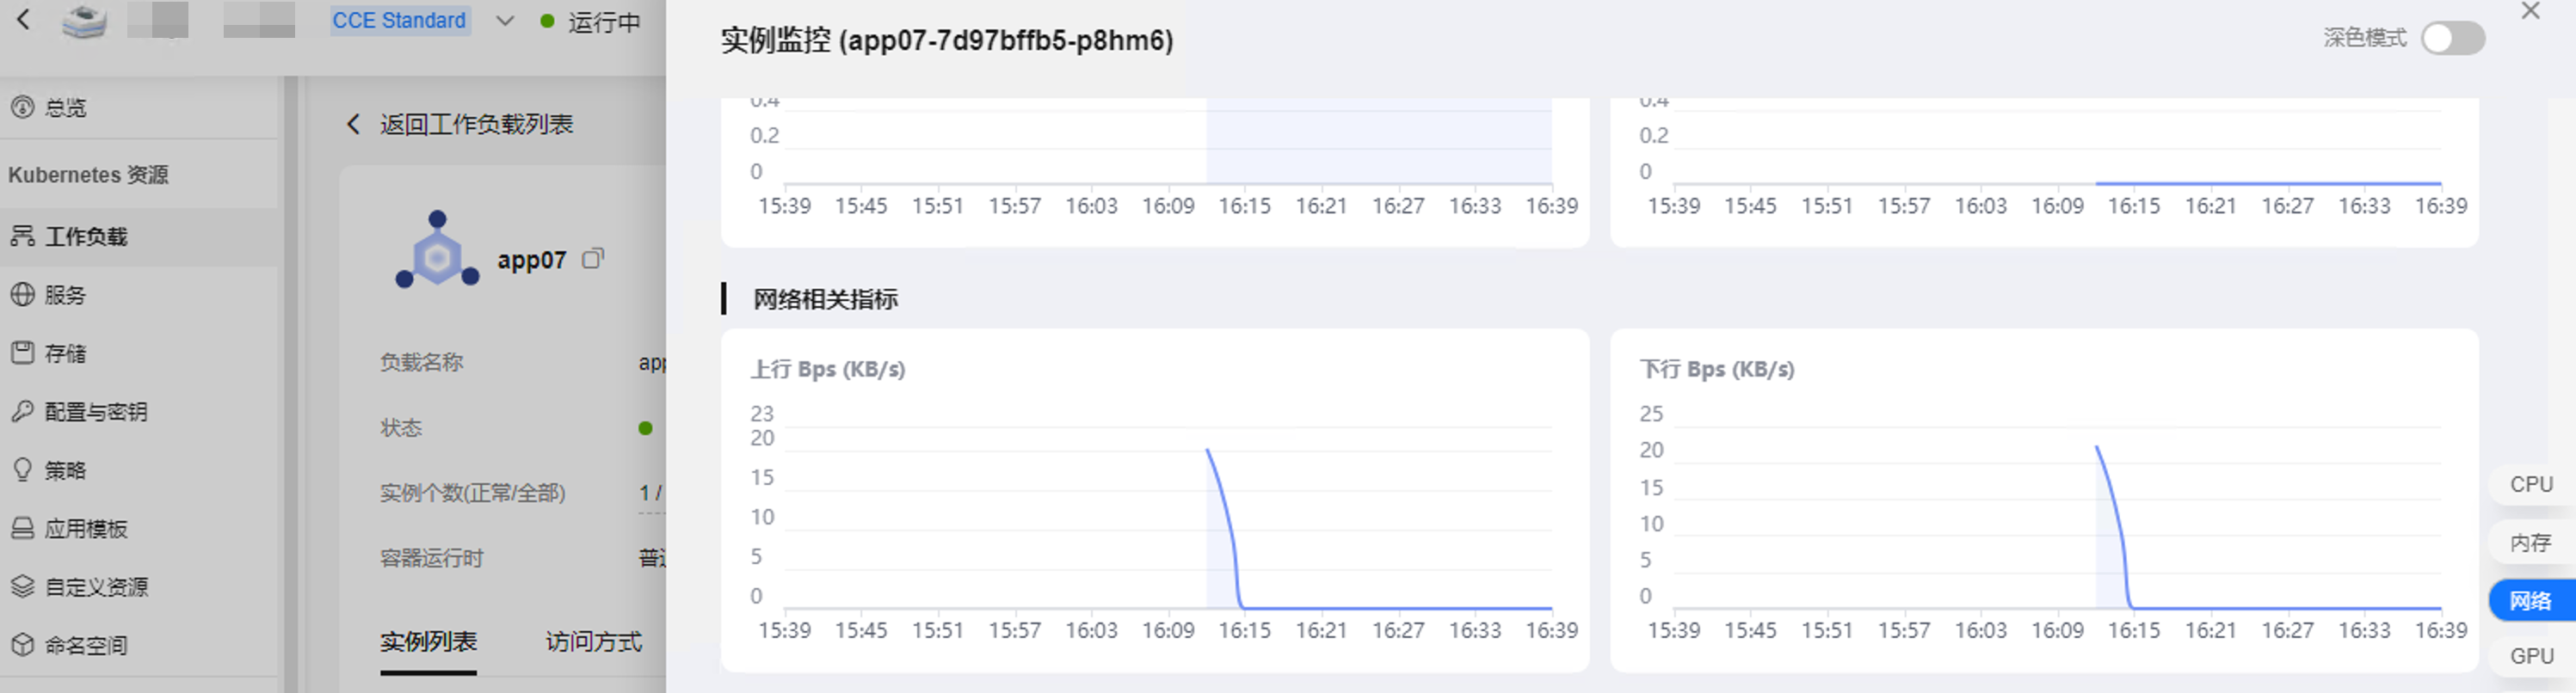Switch to the 实例列表 tab

point(428,642)
